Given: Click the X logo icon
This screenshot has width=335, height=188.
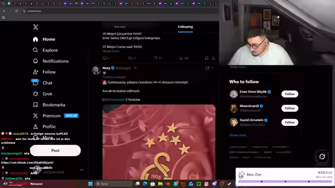Looking at the screenshot, I should click(36, 27).
